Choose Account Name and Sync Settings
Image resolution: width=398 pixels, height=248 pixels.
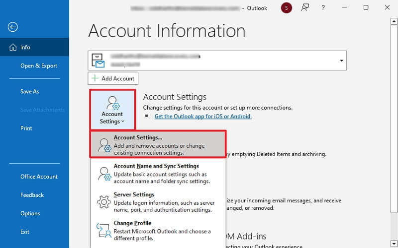point(158,173)
